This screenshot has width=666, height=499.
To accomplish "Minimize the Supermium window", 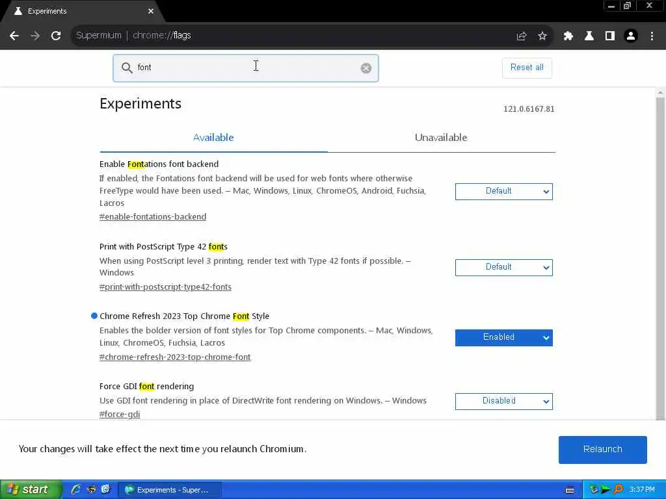I will [x=611, y=6].
